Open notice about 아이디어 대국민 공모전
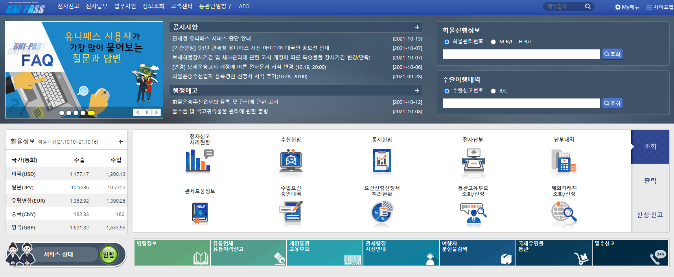The width and height of the screenshot is (674, 277). [251, 48]
